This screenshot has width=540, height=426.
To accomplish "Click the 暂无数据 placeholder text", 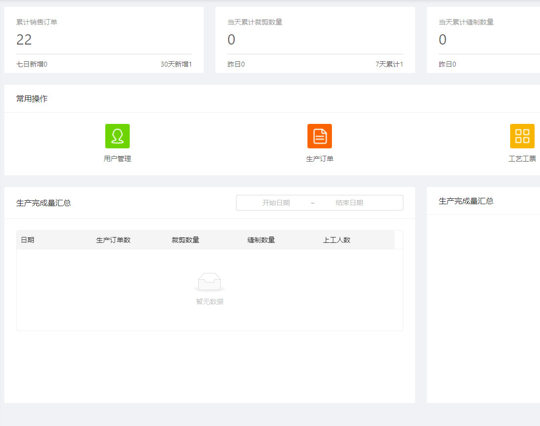I will [210, 301].
